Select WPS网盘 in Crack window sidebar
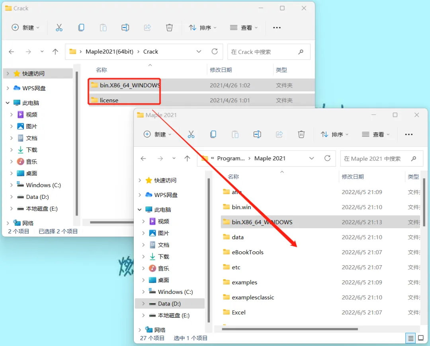The image size is (430, 346). [34, 88]
